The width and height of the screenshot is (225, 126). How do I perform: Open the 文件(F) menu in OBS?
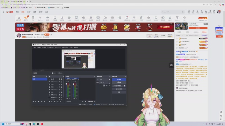pos(34,47)
